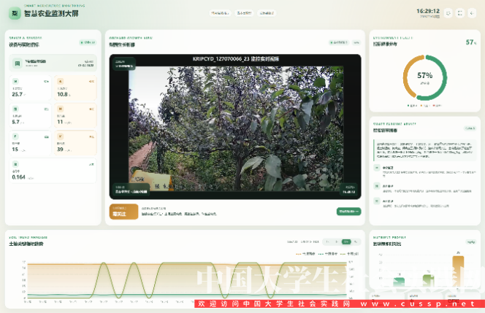Viewport: 485px width, 313px height.
Task: Select the last time-range segment of soil trend chart
Action: pos(356,241)
